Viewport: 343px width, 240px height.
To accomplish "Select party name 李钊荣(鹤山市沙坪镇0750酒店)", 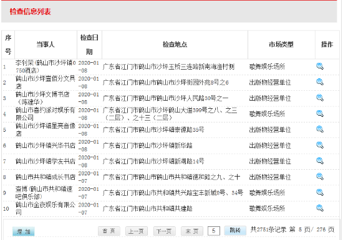I will (x=46, y=67).
